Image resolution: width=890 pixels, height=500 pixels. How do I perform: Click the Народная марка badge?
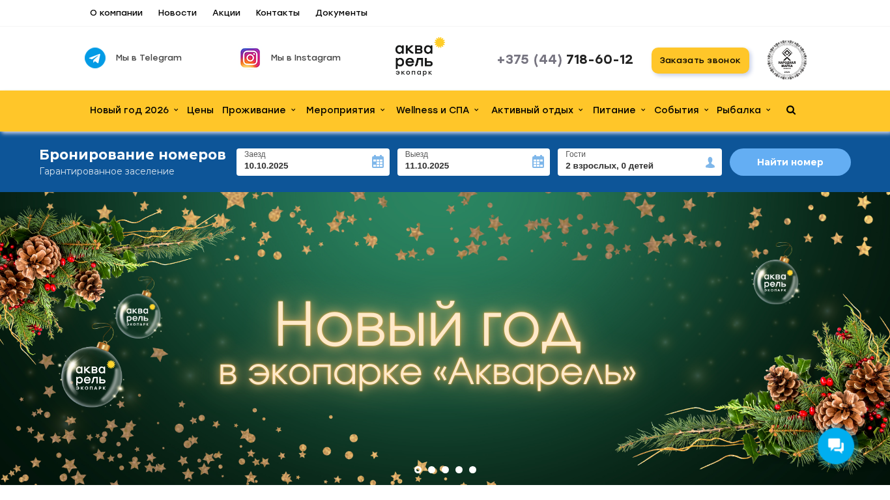tap(787, 59)
